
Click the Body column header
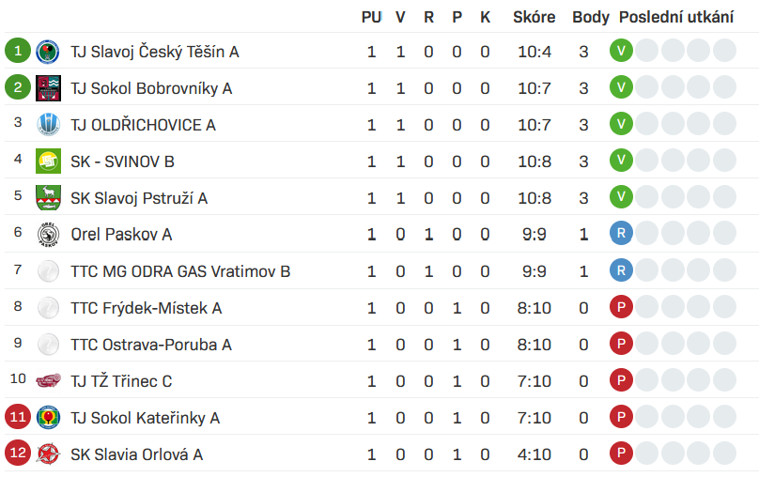591,17
